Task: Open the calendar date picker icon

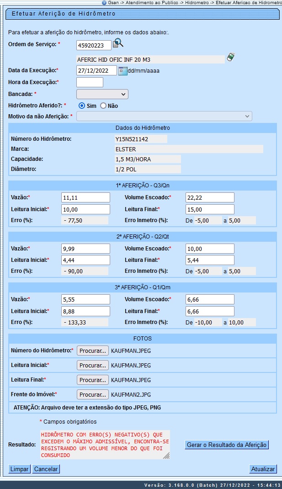Action: pyautogui.click(x=122, y=71)
